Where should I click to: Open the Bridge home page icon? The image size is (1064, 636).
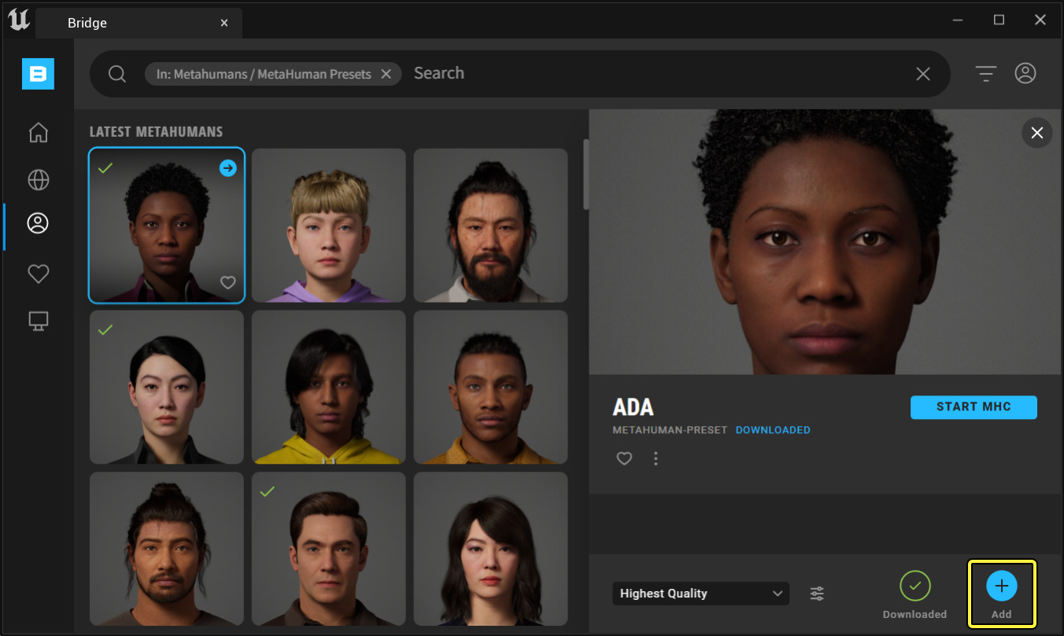coord(38,132)
